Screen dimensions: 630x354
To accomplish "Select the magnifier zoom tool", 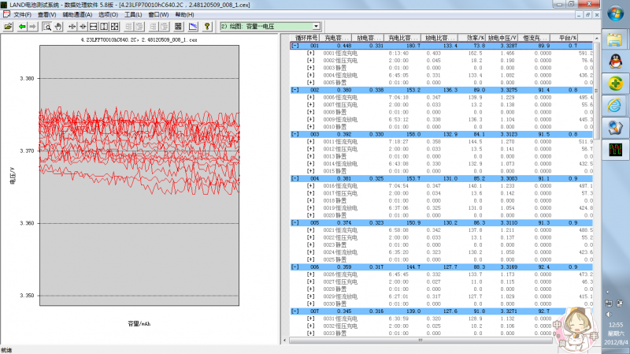I will [x=46, y=26].
